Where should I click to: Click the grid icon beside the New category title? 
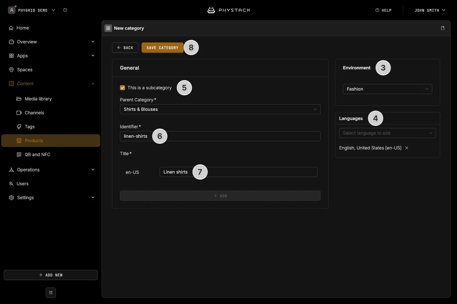click(108, 28)
